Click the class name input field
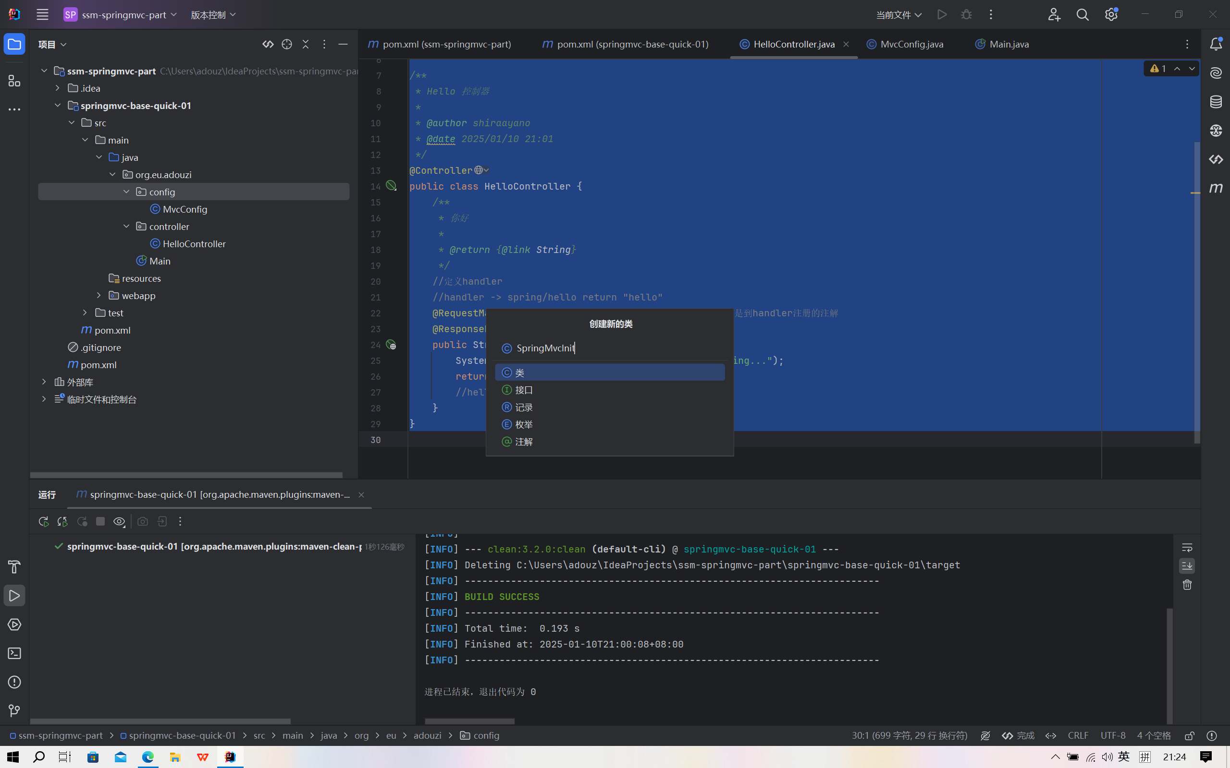This screenshot has width=1230, height=768. (x=610, y=348)
